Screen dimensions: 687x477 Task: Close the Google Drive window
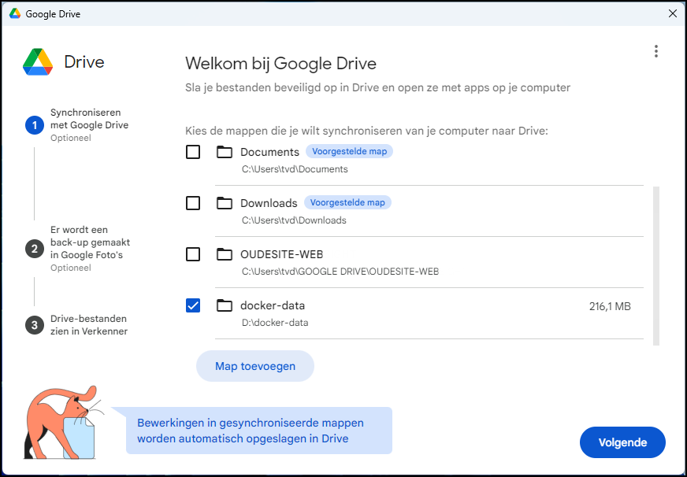pyautogui.click(x=672, y=13)
